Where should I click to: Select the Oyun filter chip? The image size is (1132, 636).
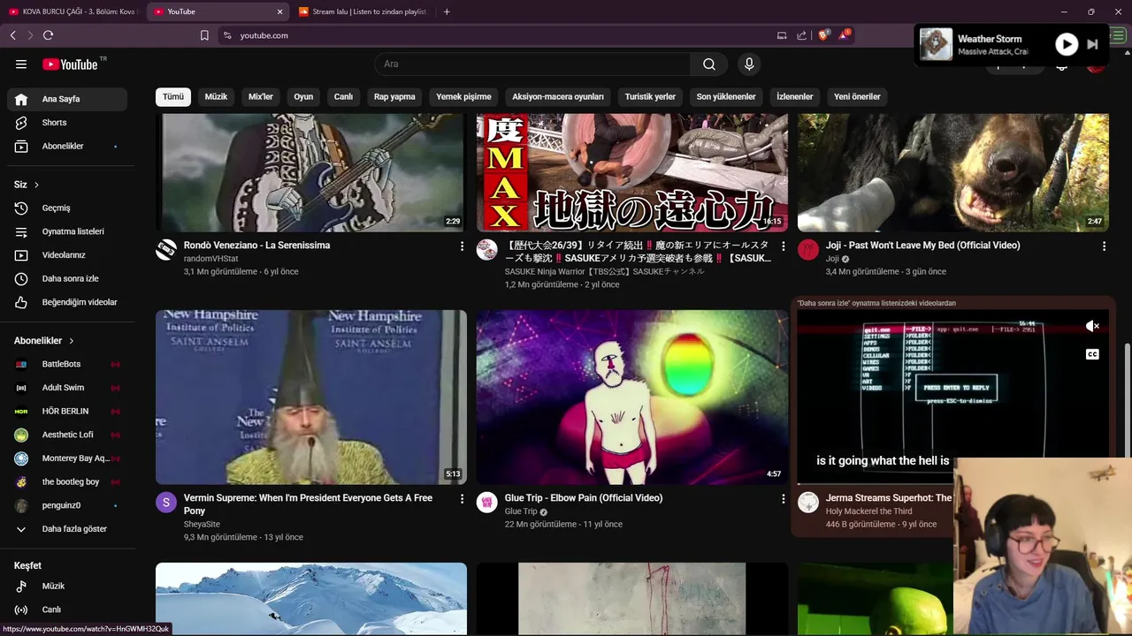303,97
